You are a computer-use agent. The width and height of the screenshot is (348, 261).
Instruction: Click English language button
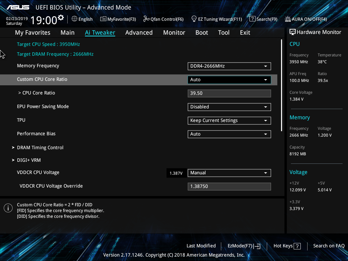coord(82,19)
